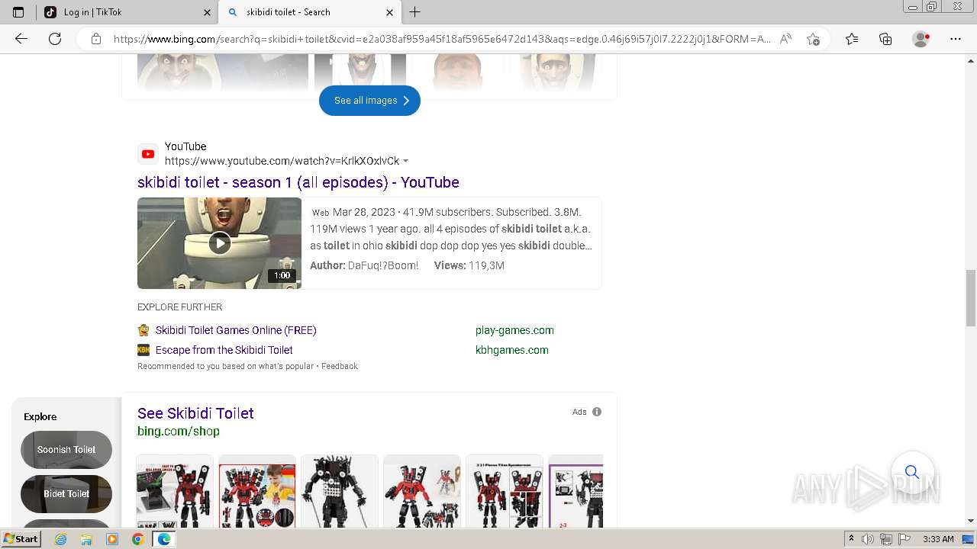The width and height of the screenshot is (977, 549).
Task: Click the KBH games favicon icon
Action: (x=143, y=350)
